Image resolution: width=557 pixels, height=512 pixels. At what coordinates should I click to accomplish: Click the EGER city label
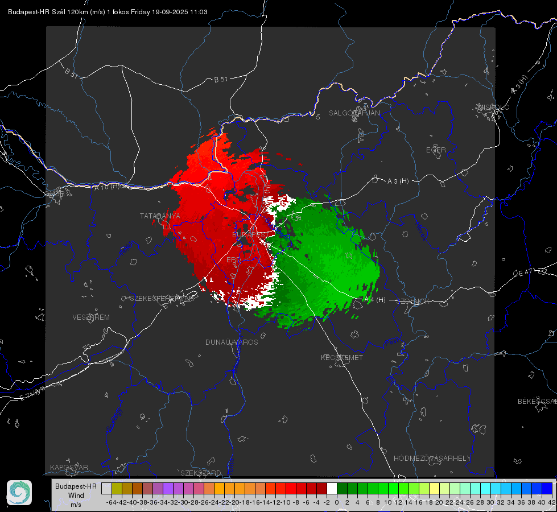(x=436, y=150)
